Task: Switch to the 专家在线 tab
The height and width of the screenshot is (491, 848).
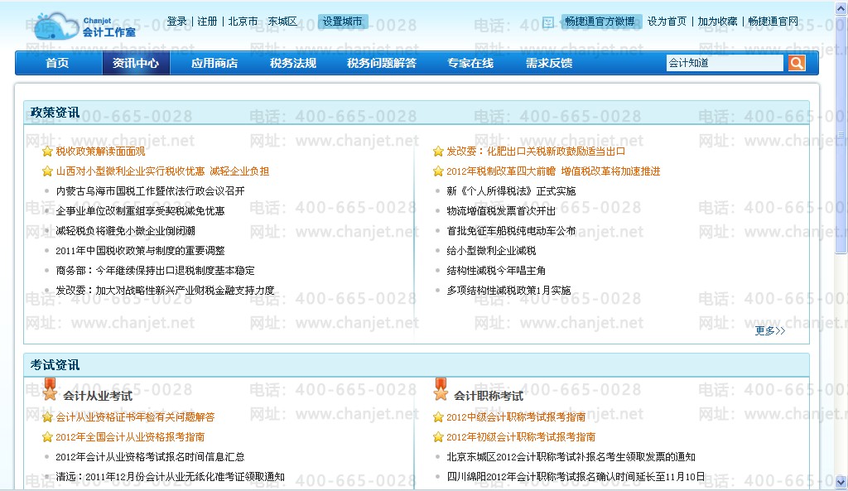Action: [x=470, y=63]
